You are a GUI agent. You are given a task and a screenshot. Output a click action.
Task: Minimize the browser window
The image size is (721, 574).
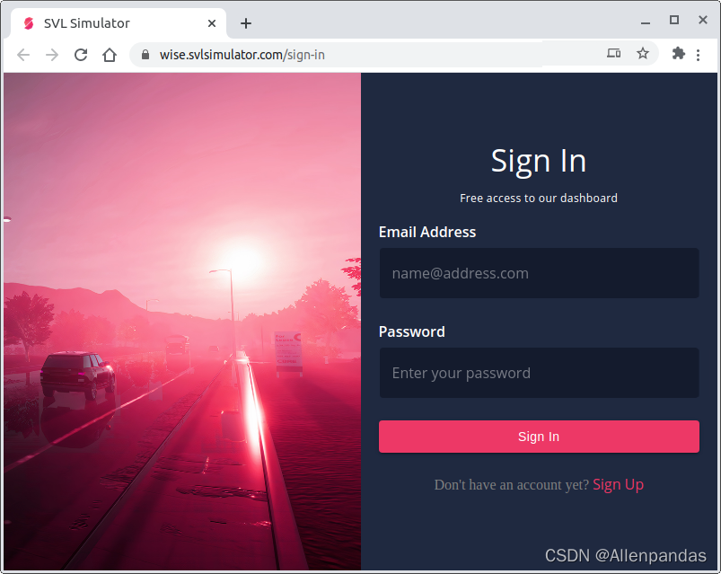646,22
